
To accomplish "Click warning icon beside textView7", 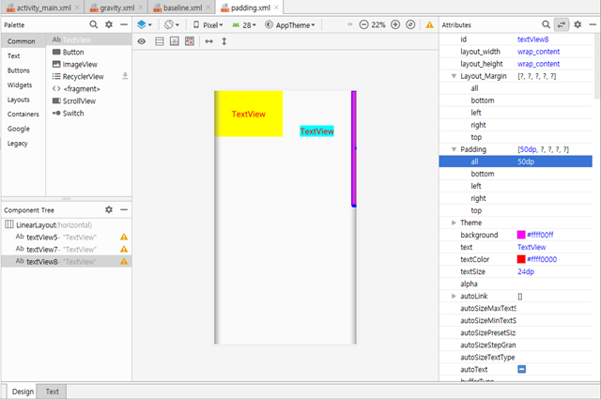I will click(x=124, y=250).
